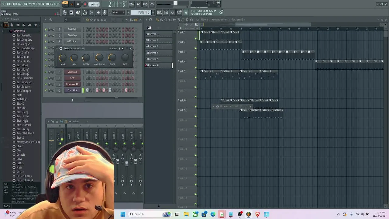Select Pattern 5 in the pattern picker
This screenshot has height=219, width=389.
(x=158, y=59)
